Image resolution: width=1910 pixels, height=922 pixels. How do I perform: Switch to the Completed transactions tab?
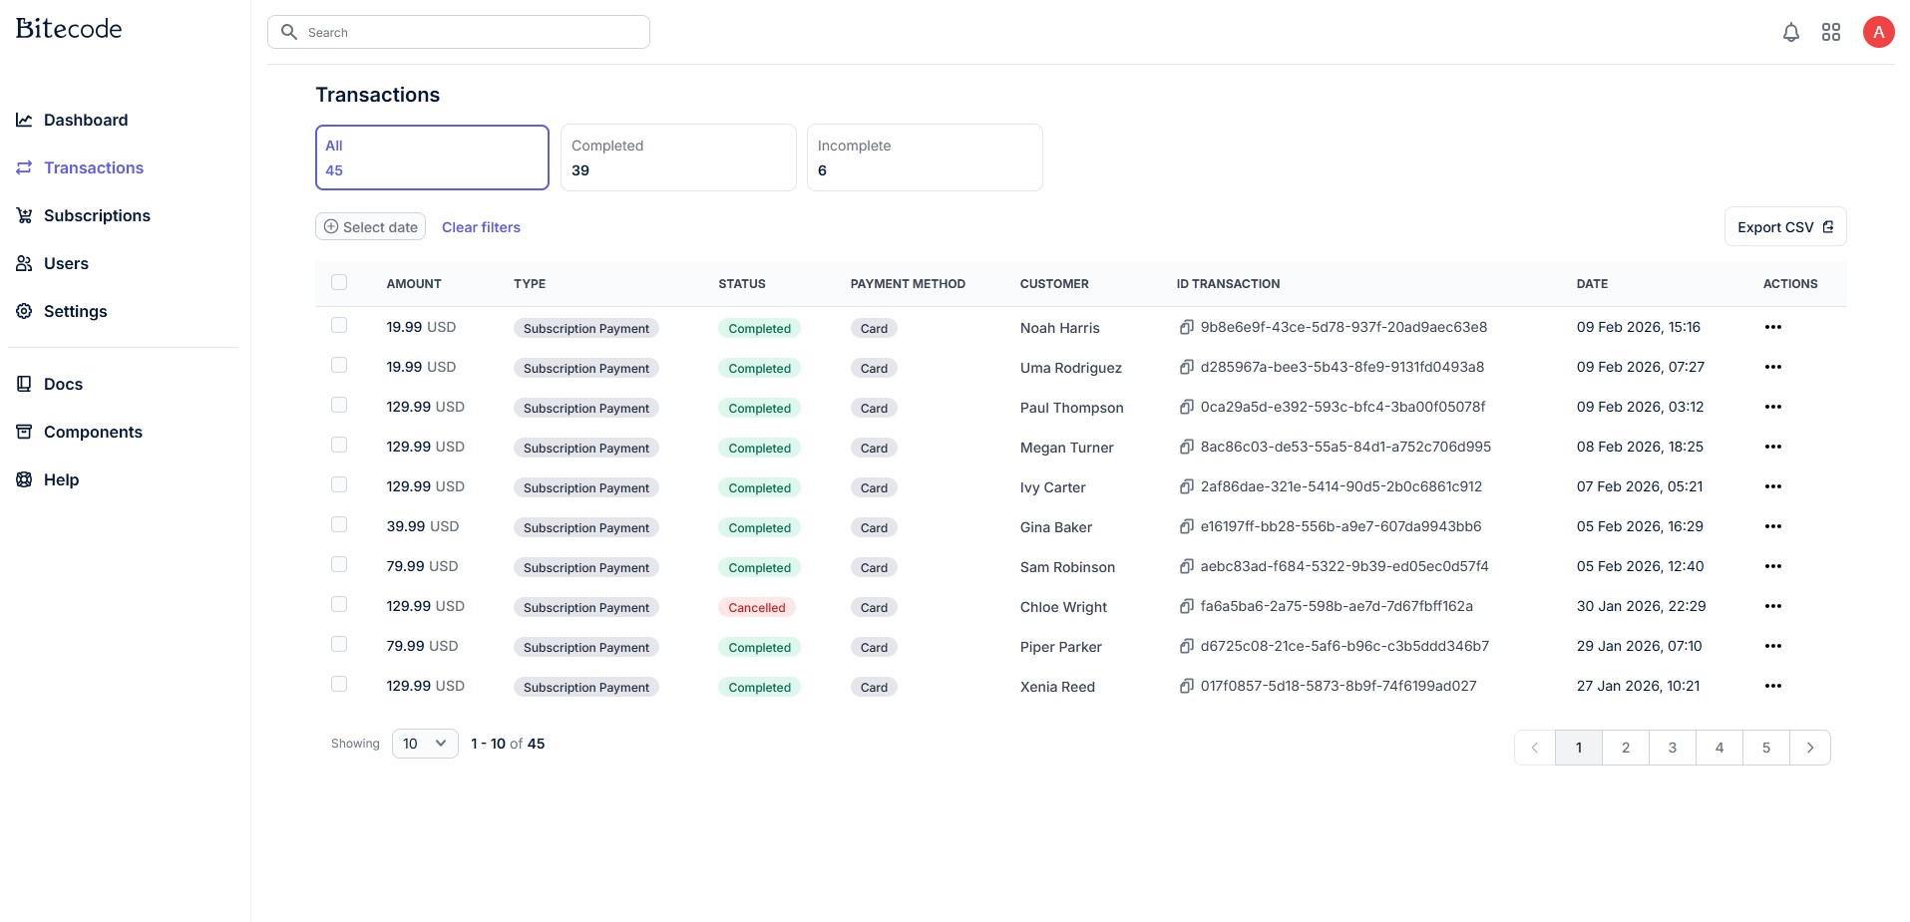point(677,157)
